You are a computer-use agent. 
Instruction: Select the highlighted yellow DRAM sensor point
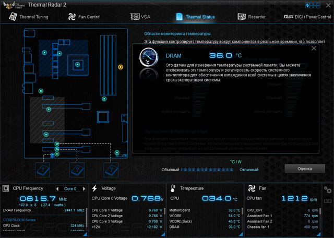[x=121, y=67]
